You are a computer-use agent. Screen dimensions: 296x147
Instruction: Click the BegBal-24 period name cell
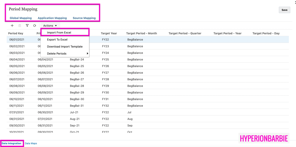pos(77,59)
